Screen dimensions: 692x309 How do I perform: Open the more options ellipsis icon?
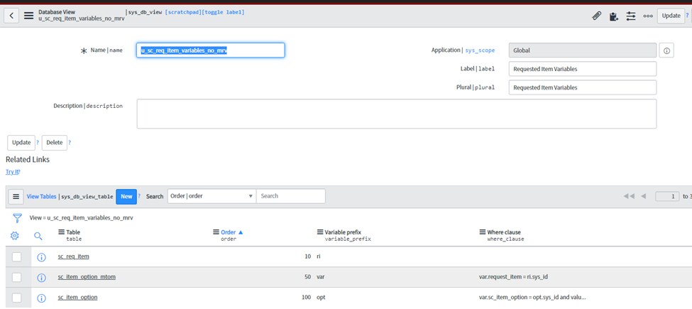(647, 16)
